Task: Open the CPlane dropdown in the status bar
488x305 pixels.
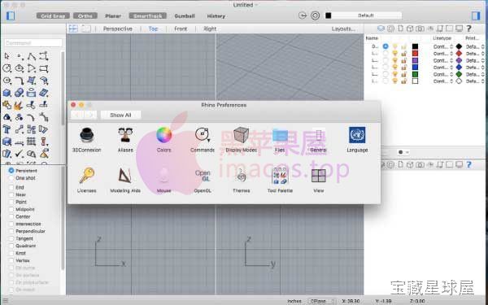Action: pyautogui.click(x=322, y=301)
